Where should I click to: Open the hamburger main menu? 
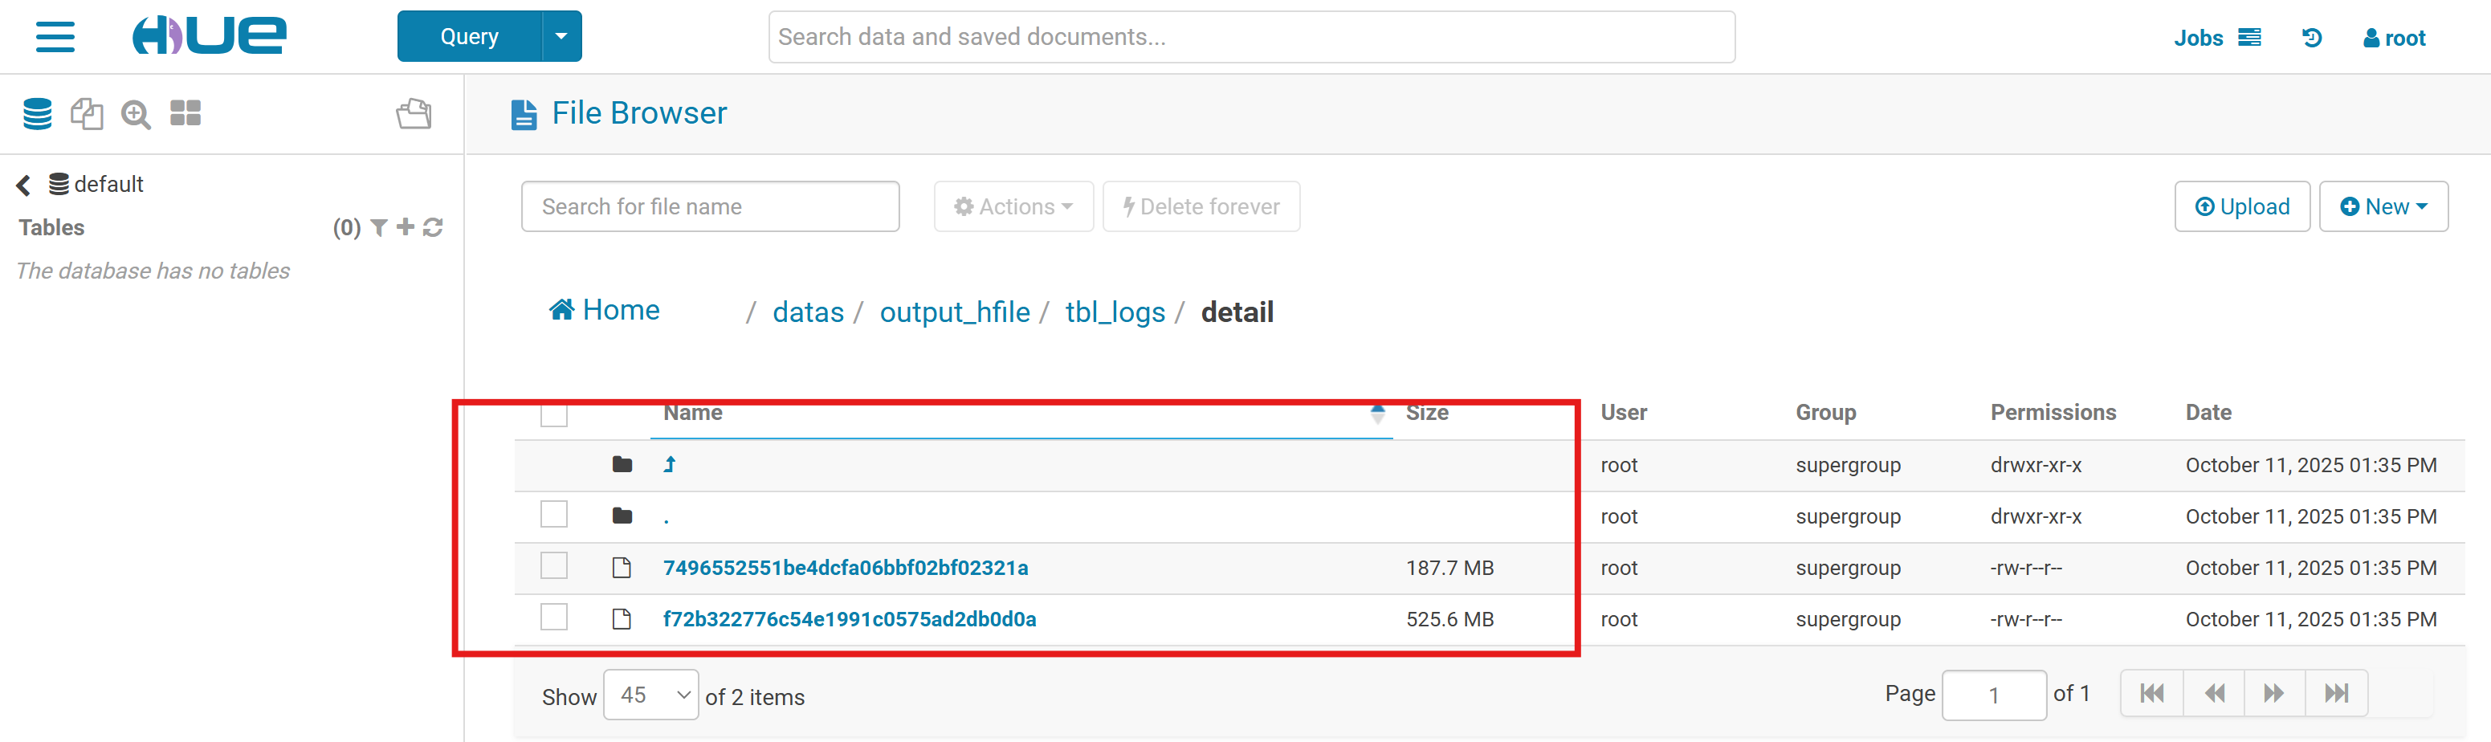[x=55, y=37]
